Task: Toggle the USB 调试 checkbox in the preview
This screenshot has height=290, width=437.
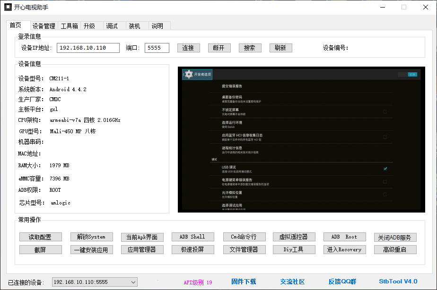Action: click(385, 169)
